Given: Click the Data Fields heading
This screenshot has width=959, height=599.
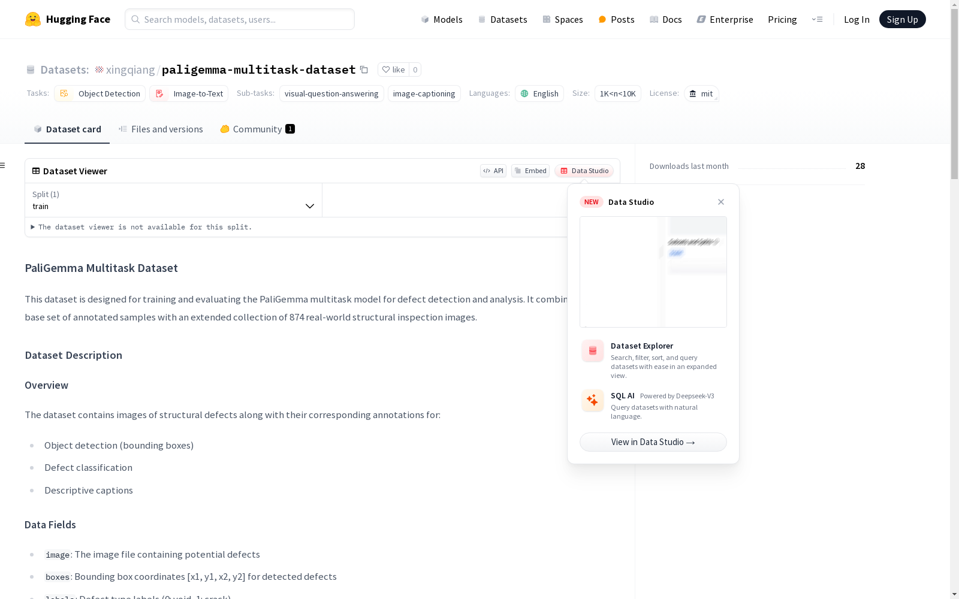Looking at the screenshot, I should [50, 525].
